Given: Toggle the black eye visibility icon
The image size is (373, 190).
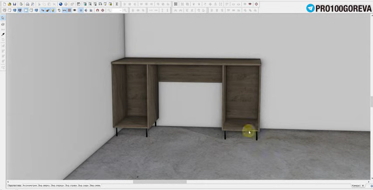Looking at the screenshot, I should pos(74,10).
